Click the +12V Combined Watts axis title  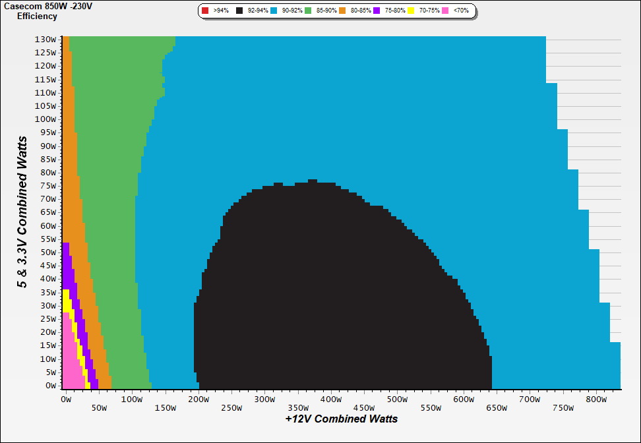click(341, 419)
